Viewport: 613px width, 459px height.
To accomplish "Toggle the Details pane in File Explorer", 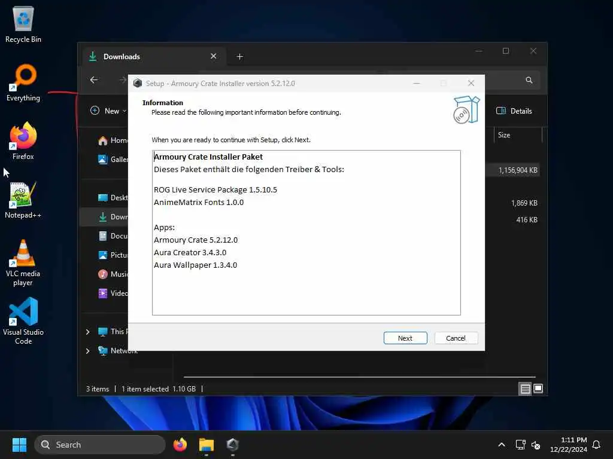I will [x=514, y=111].
